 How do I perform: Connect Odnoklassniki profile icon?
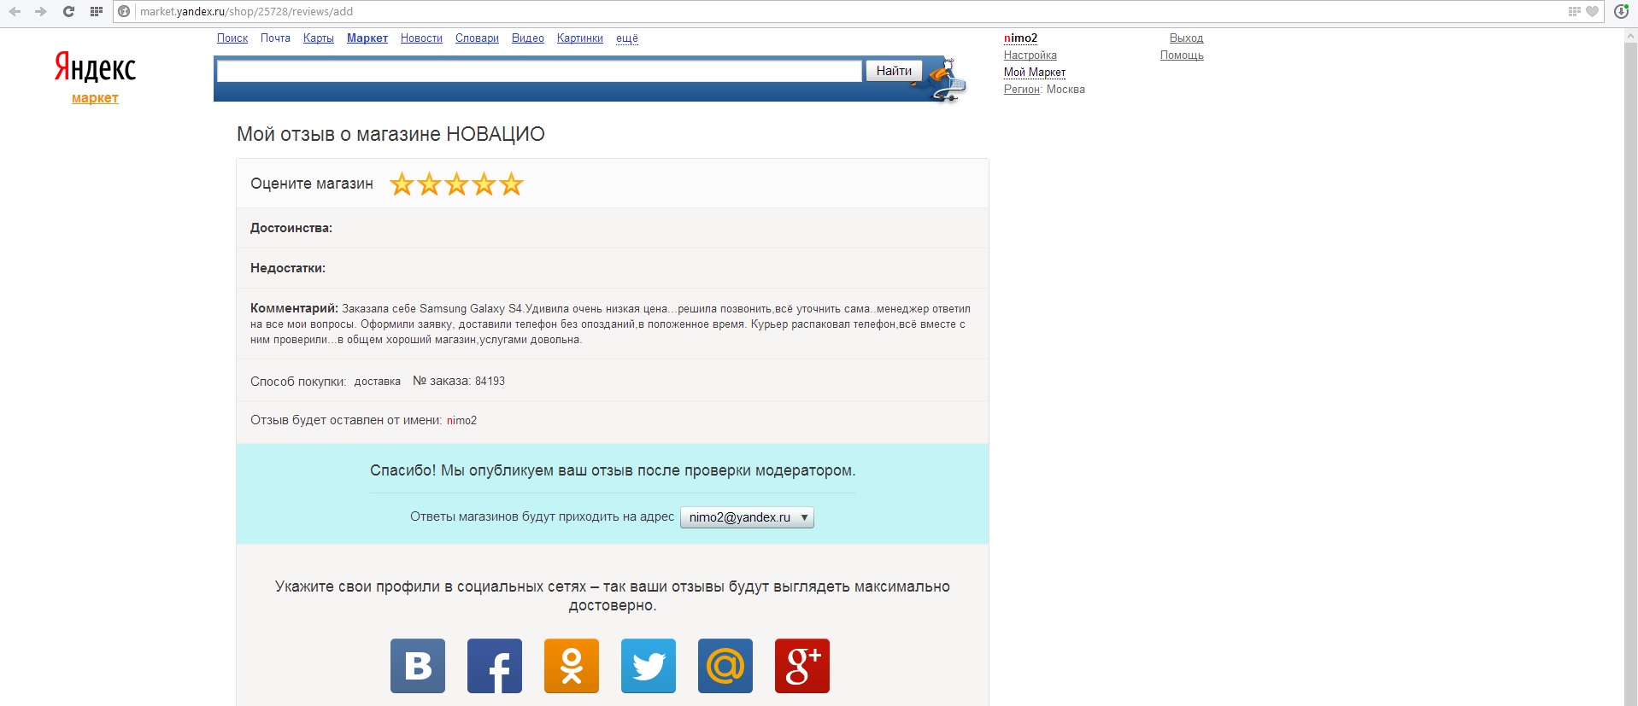click(572, 666)
